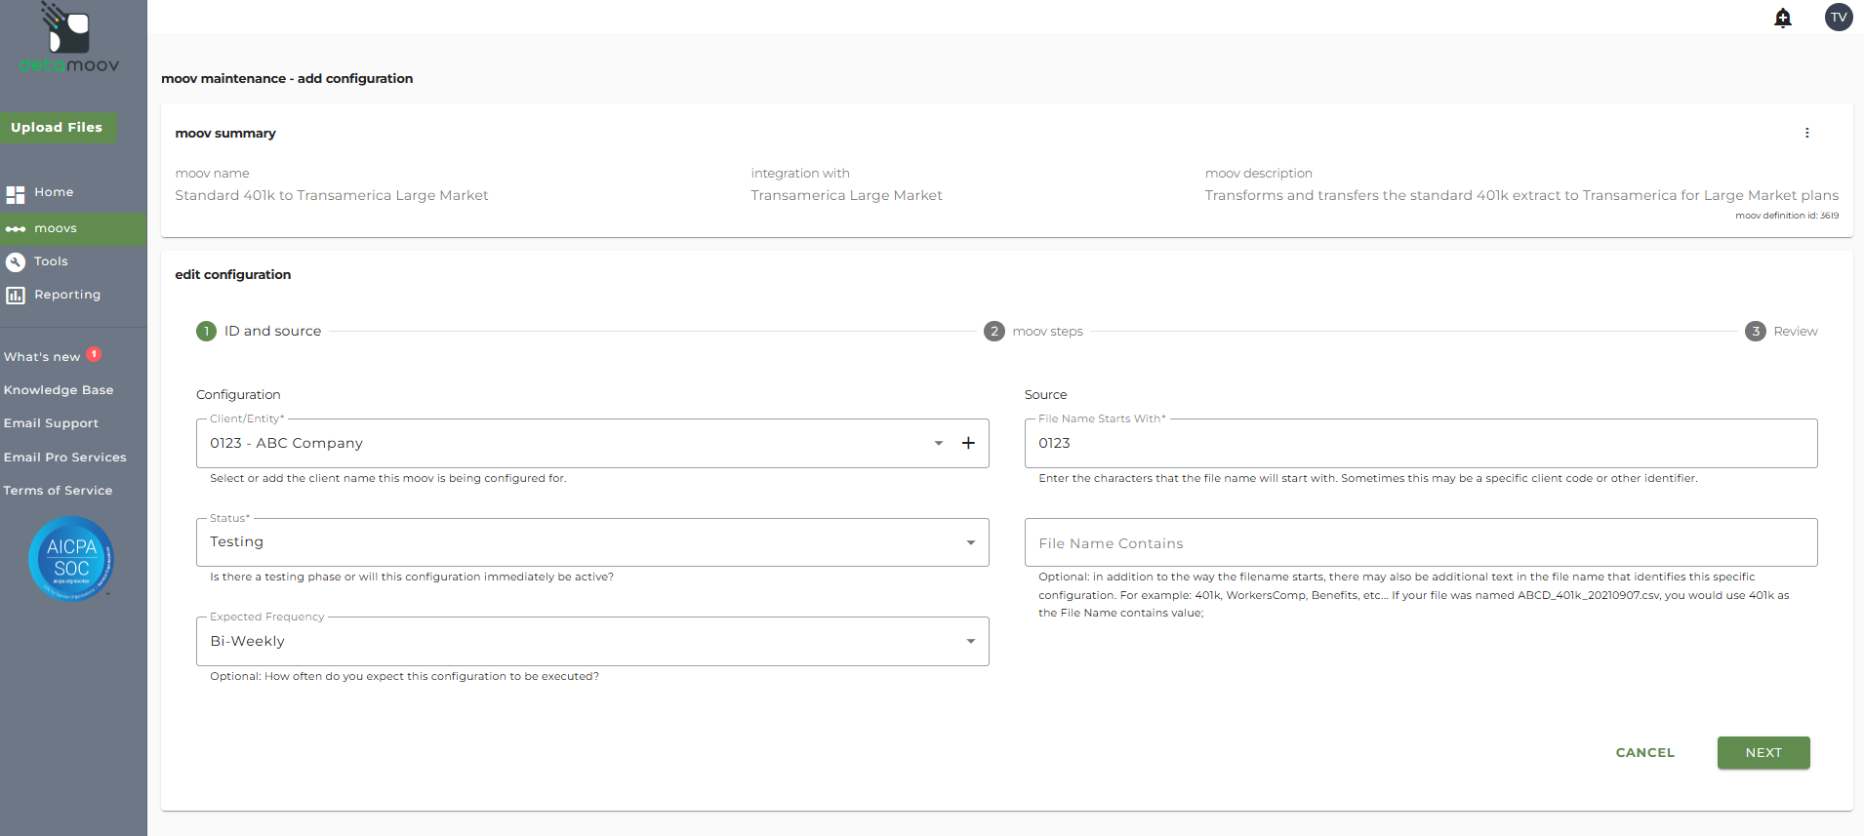The image size is (1864, 836).
Task: Click the notification bell icon
Action: point(1782,18)
